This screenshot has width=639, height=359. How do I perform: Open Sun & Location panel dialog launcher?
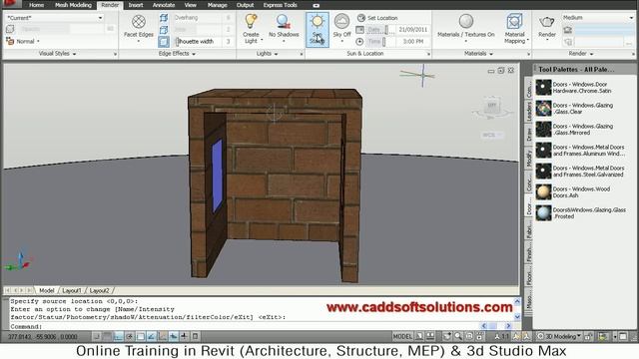(x=428, y=54)
